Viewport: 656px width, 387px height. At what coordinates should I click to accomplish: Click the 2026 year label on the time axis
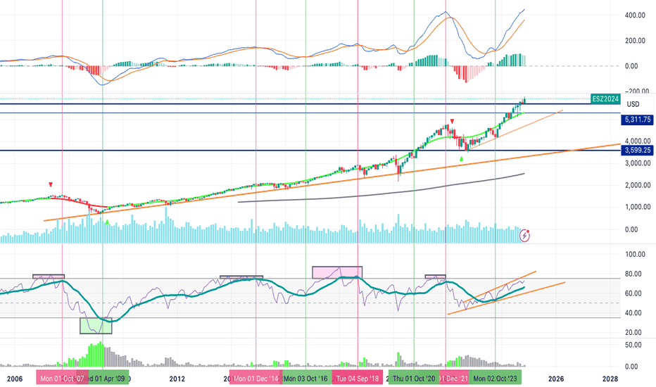coord(556,379)
